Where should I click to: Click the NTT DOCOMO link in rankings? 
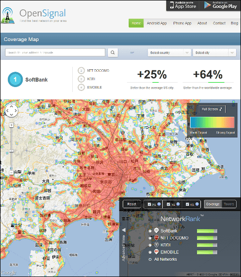point(98,70)
